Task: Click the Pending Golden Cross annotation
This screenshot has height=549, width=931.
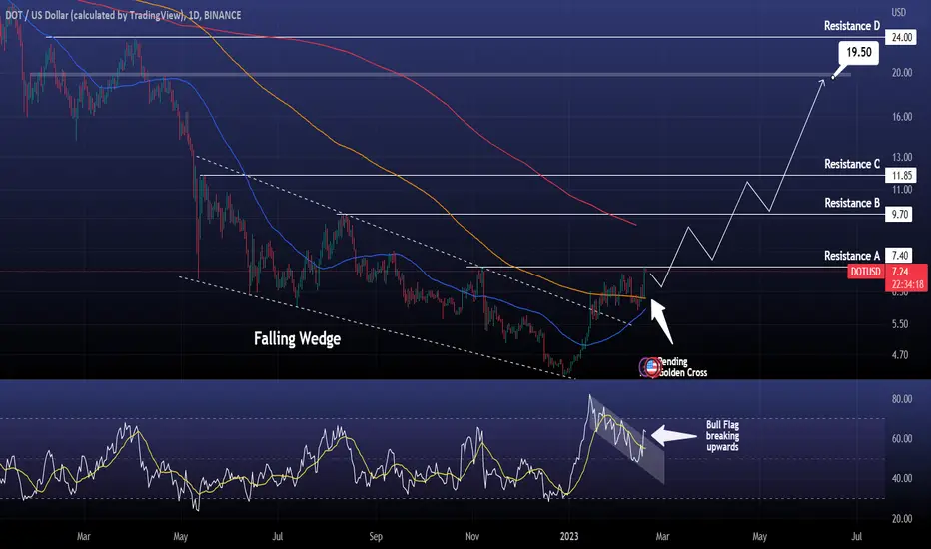Action: pyautogui.click(x=681, y=367)
